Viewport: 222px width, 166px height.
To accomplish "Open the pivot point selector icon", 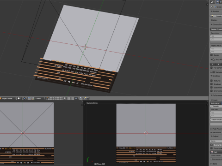I will tap(25, 98).
